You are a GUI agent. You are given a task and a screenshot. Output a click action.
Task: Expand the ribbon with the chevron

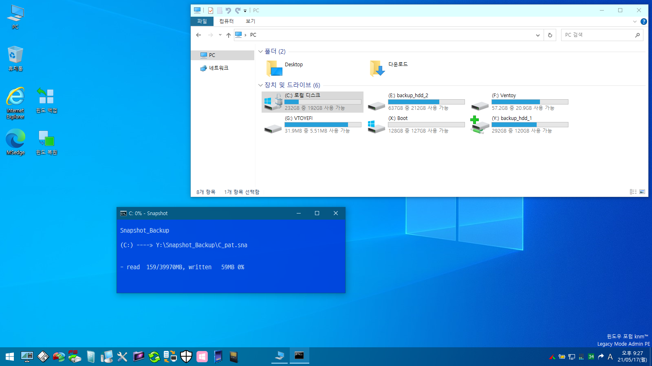[x=634, y=22]
